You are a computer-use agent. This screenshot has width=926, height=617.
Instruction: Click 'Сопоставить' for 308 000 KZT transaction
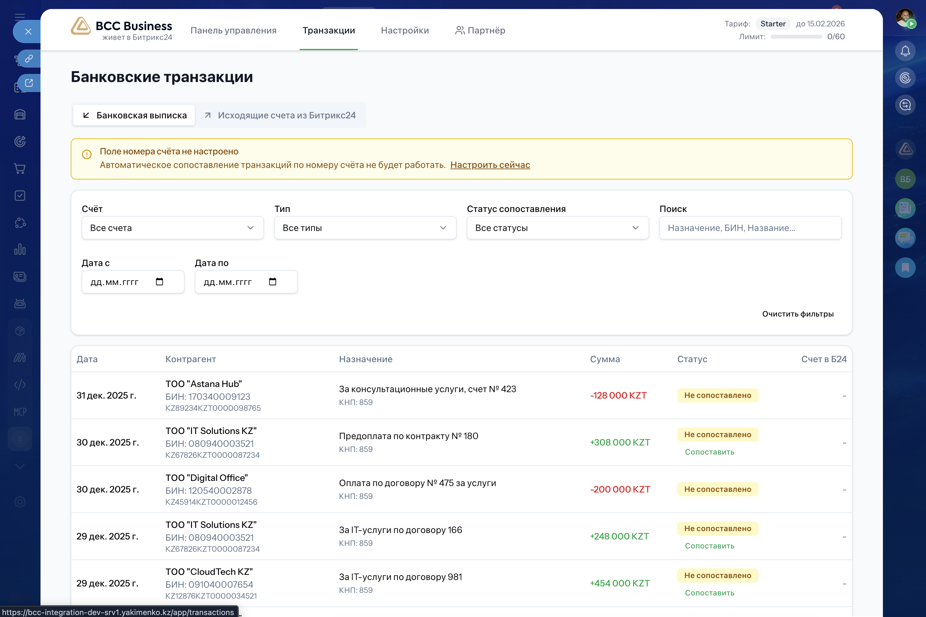(709, 452)
